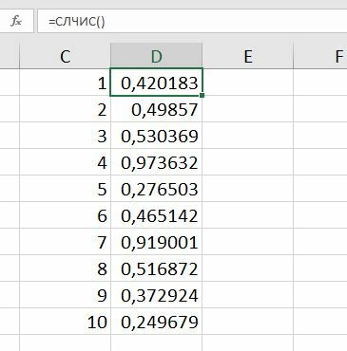Select cell with value 0,372924

pyautogui.click(x=157, y=294)
